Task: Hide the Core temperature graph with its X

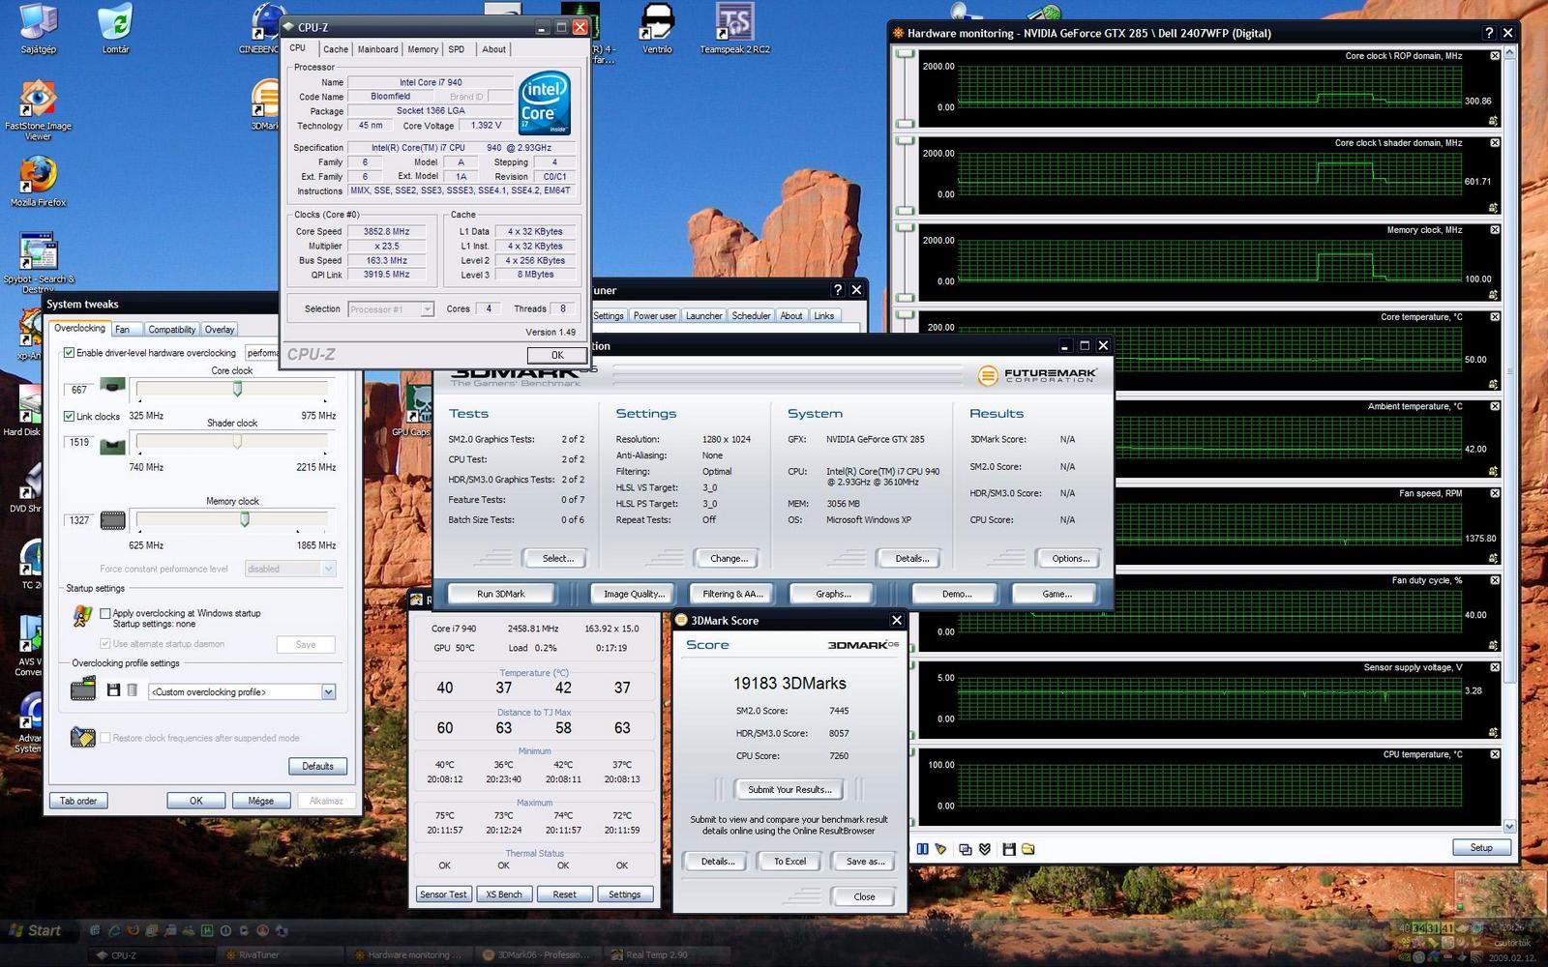Action: pyautogui.click(x=1494, y=317)
